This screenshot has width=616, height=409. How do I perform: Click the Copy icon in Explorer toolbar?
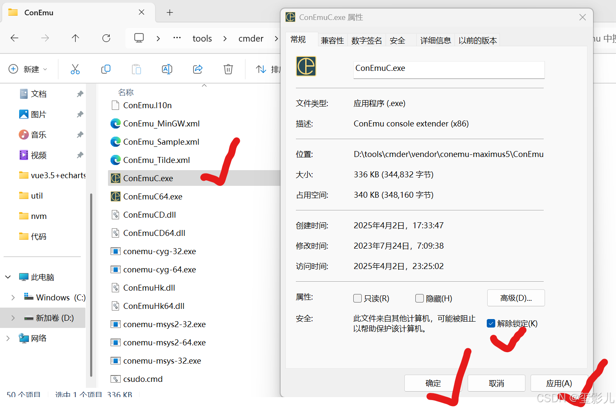coord(106,69)
